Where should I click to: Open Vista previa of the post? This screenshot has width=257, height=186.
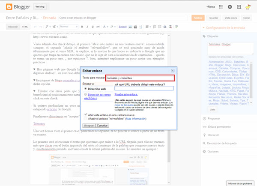click(231, 18)
